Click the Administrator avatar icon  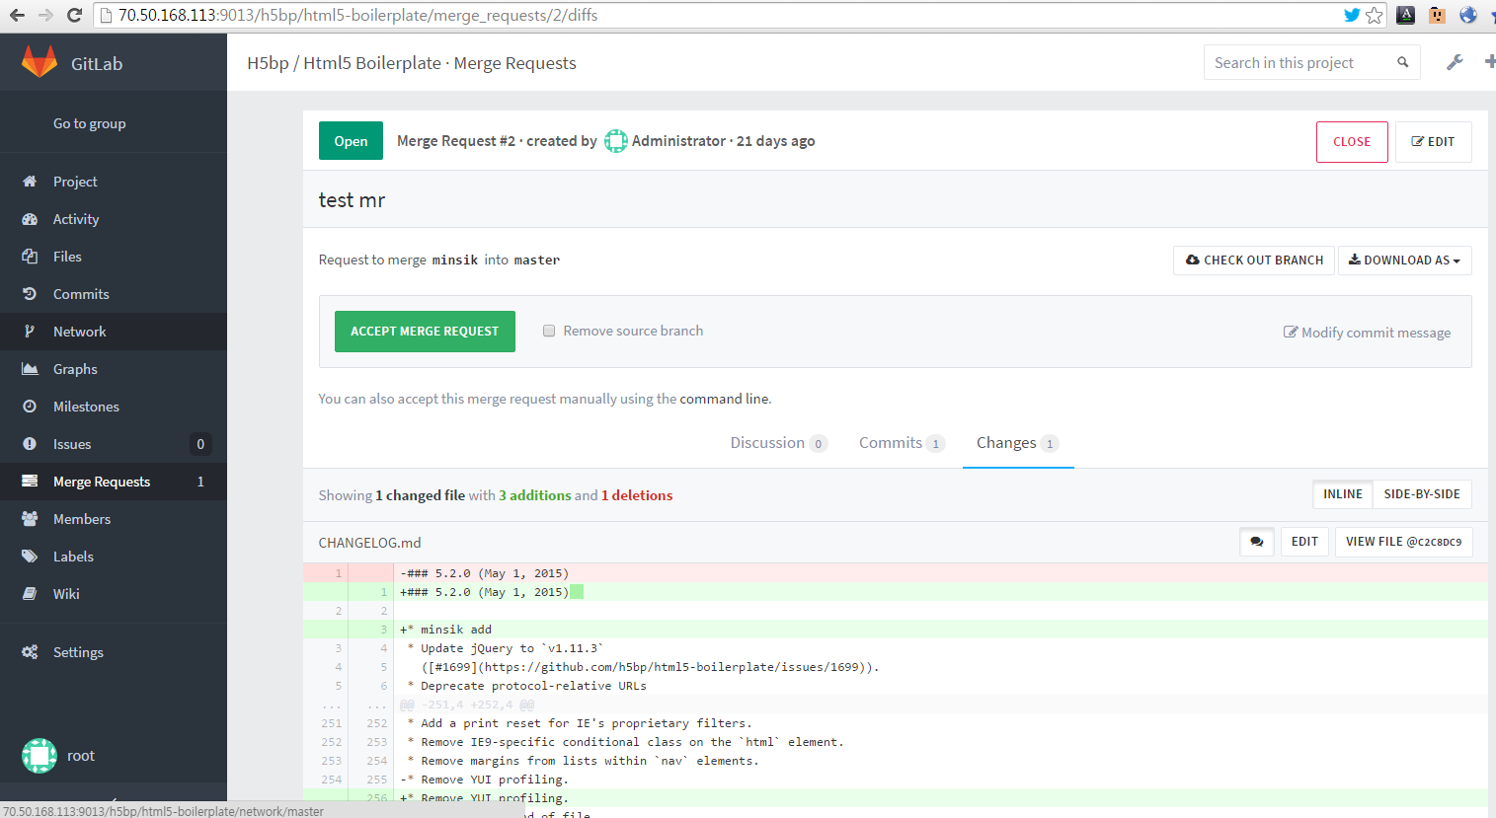(615, 141)
